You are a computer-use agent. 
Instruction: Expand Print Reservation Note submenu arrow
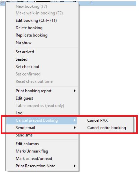75,166
